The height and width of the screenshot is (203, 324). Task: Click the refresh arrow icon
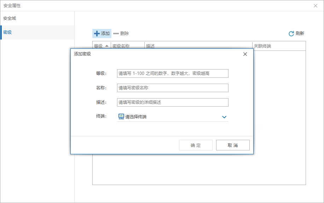tap(291, 34)
